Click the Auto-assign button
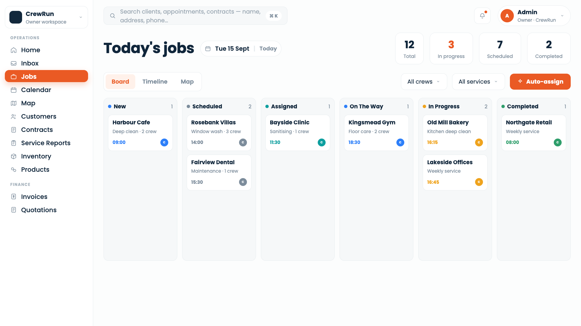This screenshot has height=326, width=581. 540,82
